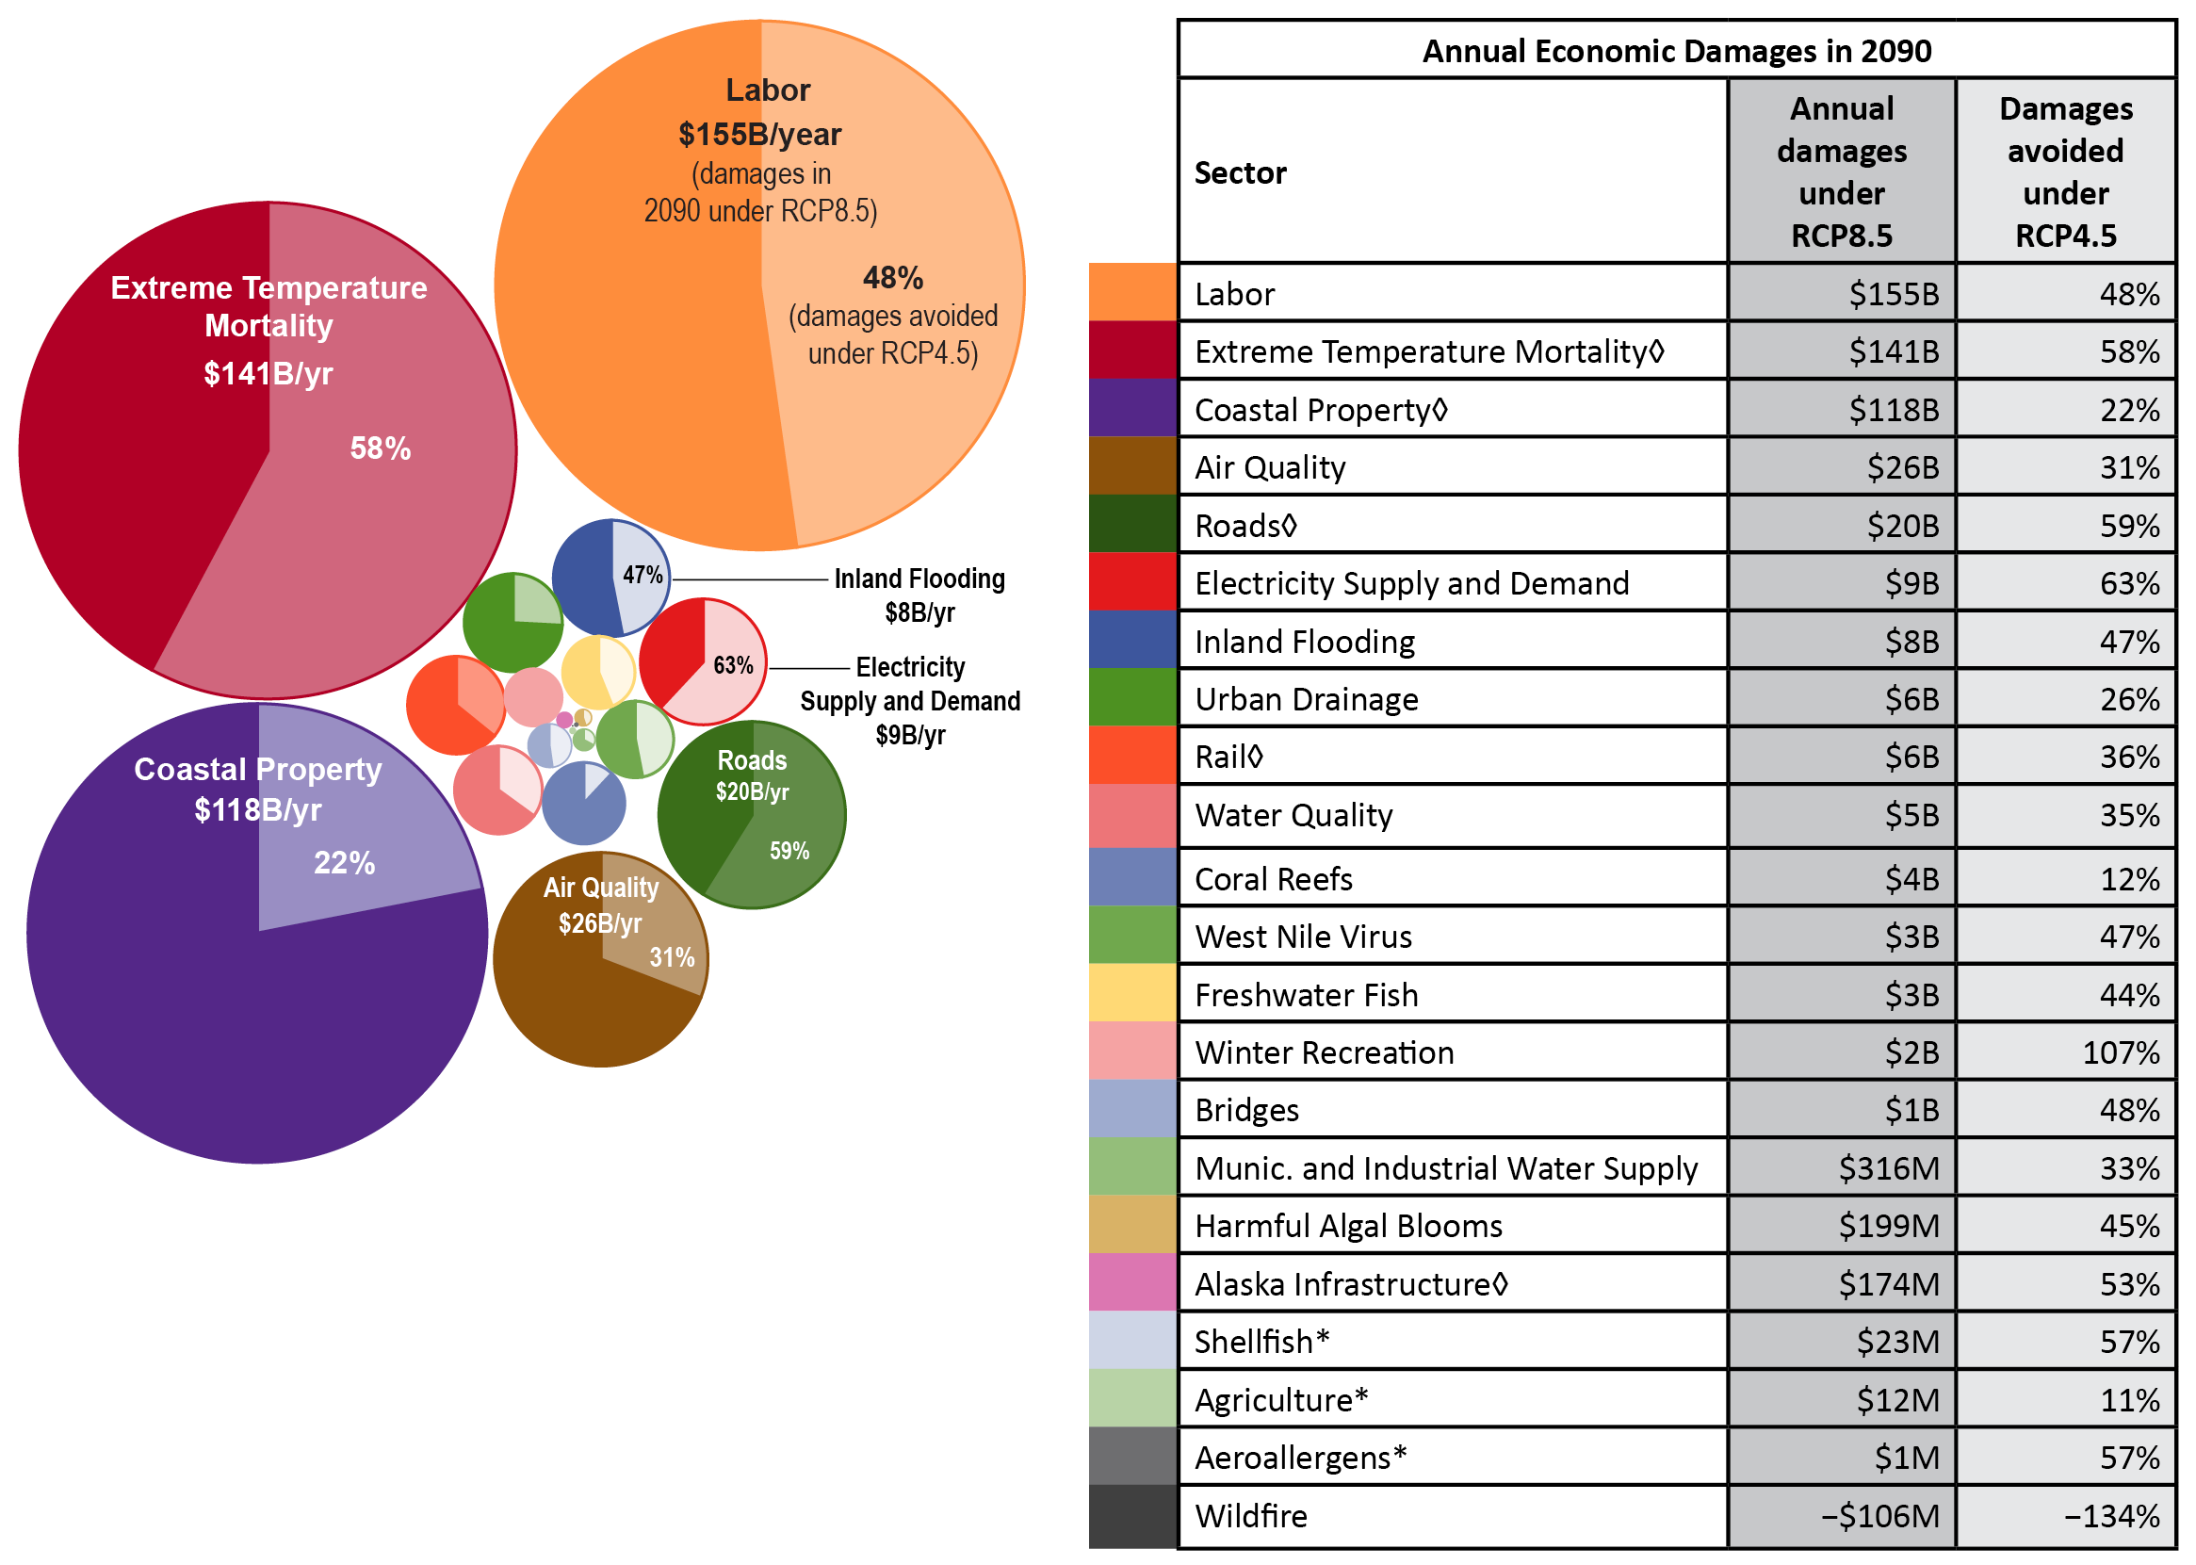Select the dark gray Wildfire legend swatch
The image size is (2196, 1565).
[1132, 1515]
